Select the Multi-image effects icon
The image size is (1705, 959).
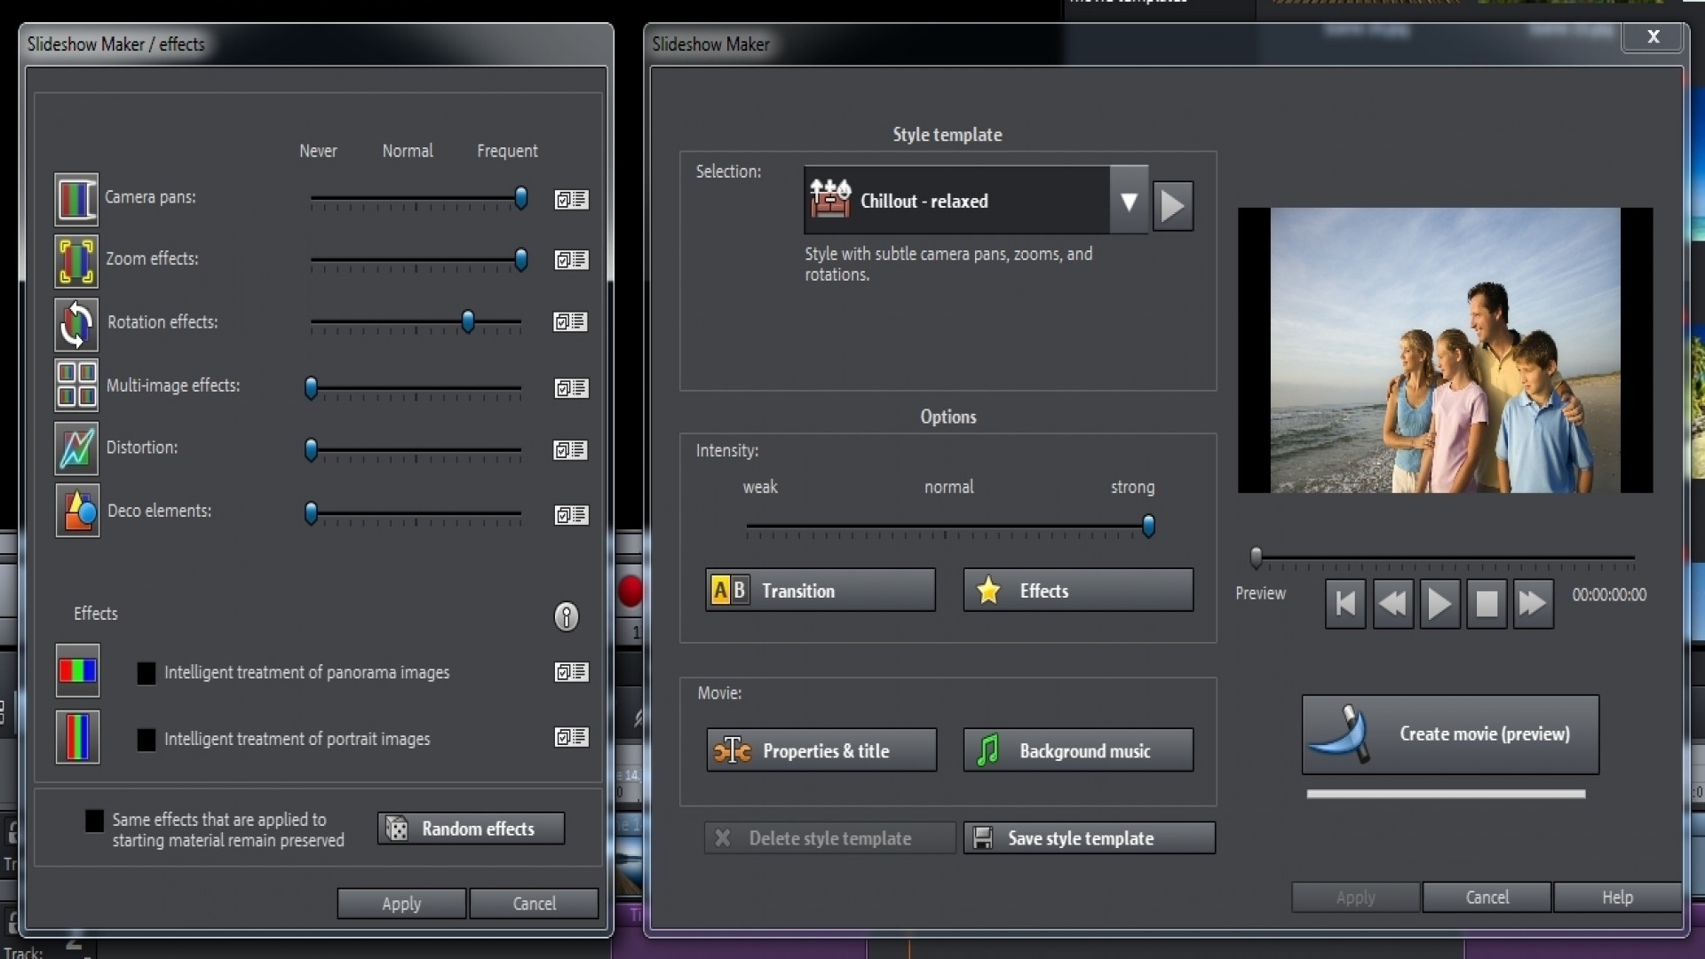[x=75, y=385]
